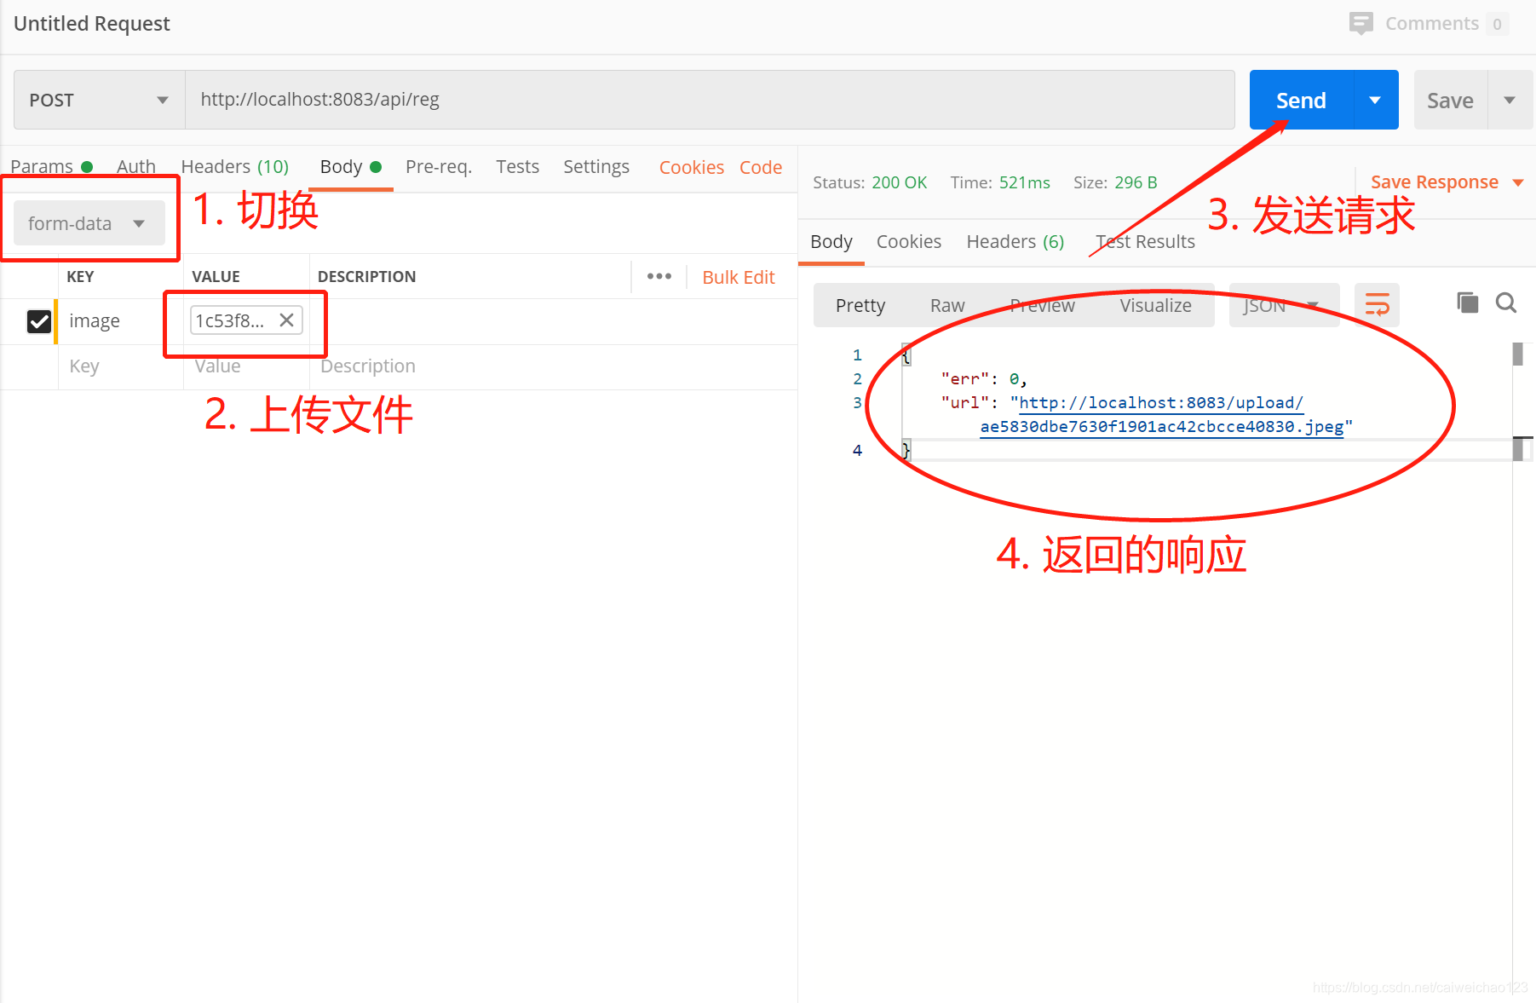Click the request URL input field

710,100
